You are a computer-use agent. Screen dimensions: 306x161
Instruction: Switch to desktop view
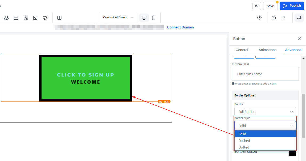tap(144, 18)
